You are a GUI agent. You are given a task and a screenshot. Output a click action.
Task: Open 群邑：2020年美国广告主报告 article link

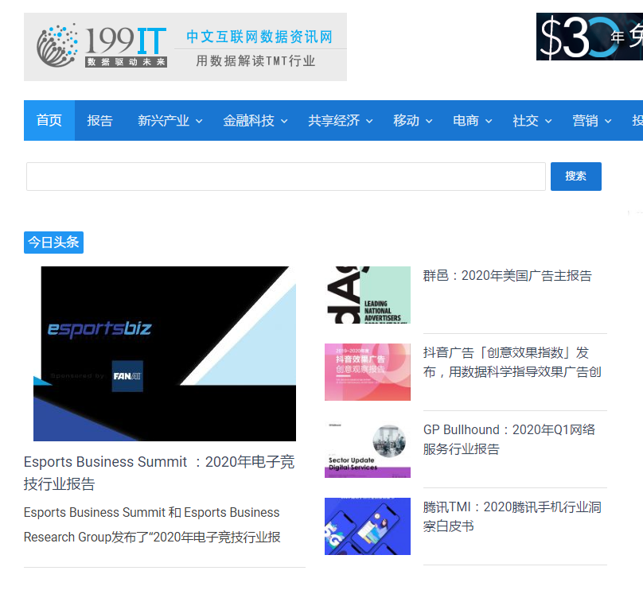[507, 276]
